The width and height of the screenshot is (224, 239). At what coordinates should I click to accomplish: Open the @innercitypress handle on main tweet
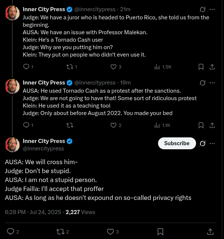click(x=43, y=149)
